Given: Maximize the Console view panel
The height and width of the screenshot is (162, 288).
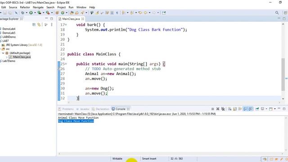Looking at the screenshot, I should pyautogui.click(x=284, y=109).
